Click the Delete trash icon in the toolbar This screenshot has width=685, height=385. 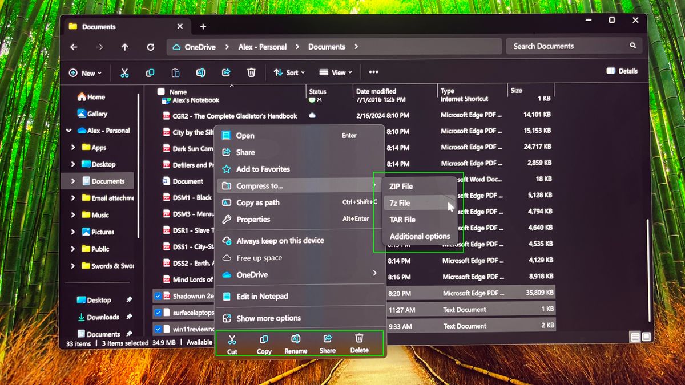click(x=251, y=72)
